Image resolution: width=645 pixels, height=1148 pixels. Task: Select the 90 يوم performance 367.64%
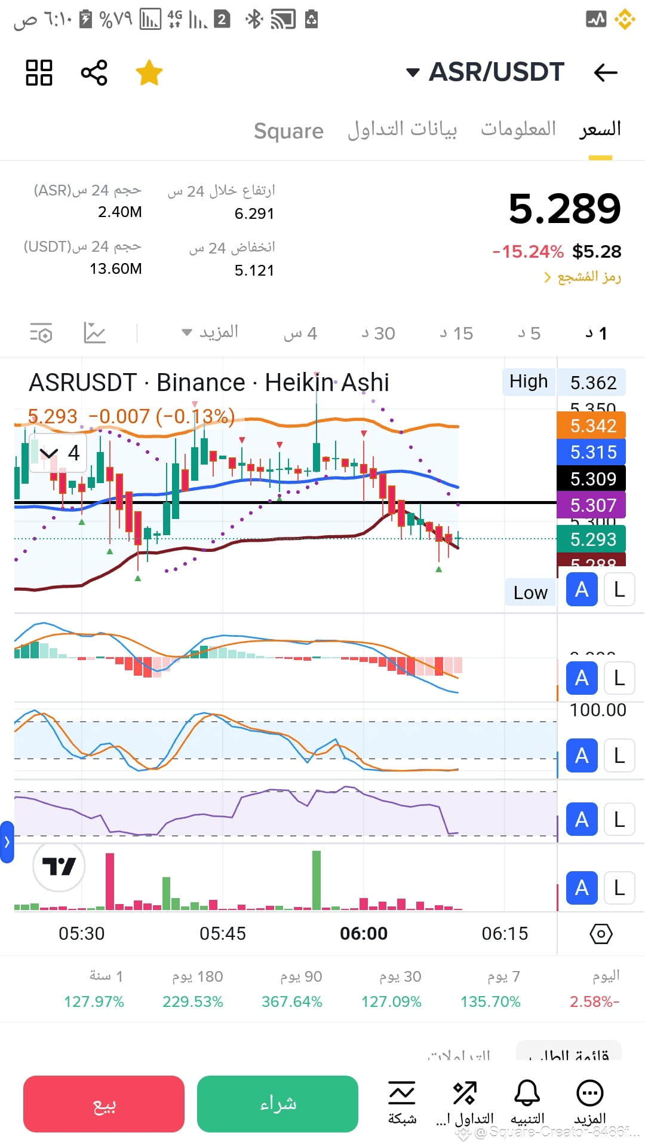(292, 989)
